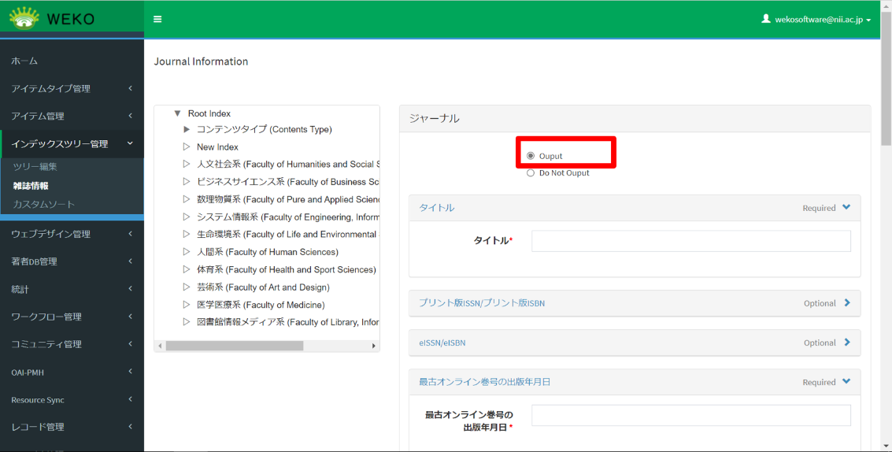
Task: Click left arrow of tree horizontal scrollbar
Action: click(x=160, y=346)
